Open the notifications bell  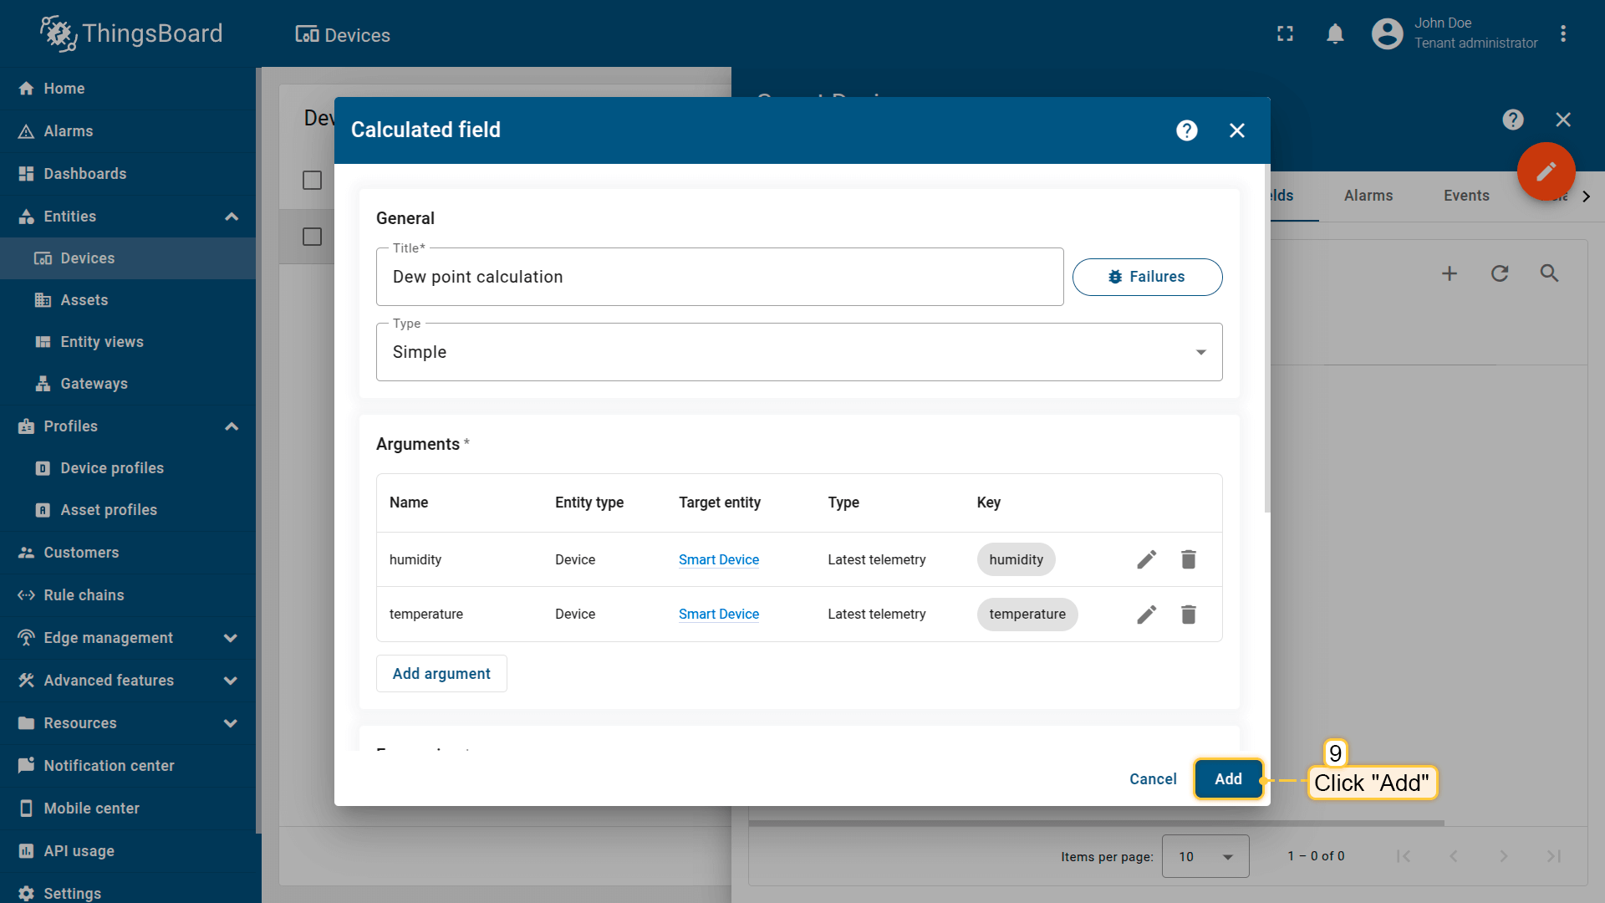pos(1335,34)
